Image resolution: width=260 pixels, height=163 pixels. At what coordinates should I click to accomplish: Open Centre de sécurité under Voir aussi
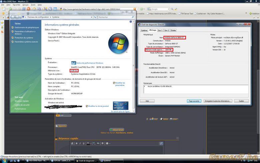tap(22, 105)
